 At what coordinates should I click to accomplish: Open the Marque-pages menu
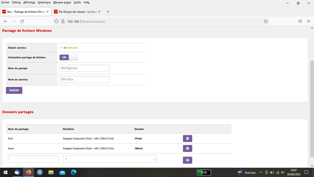point(62,3)
